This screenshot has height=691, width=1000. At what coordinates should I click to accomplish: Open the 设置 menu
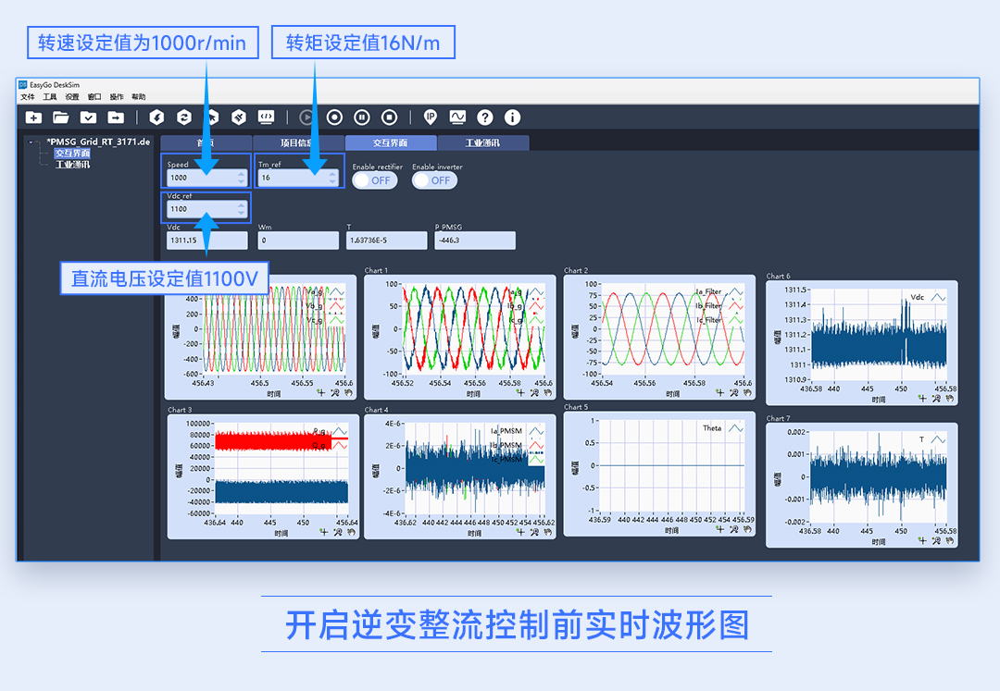point(72,97)
